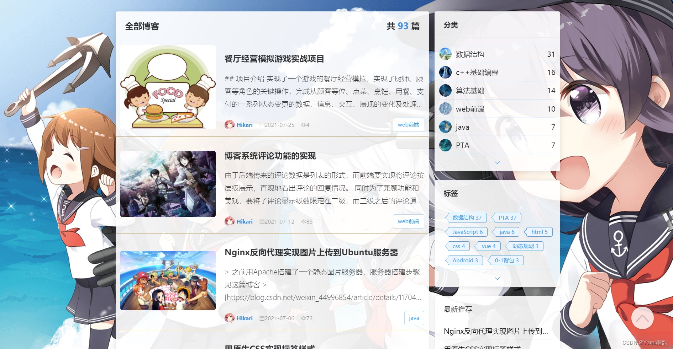Open the 数据结构 category avatar icon

pyautogui.click(x=445, y=54)
